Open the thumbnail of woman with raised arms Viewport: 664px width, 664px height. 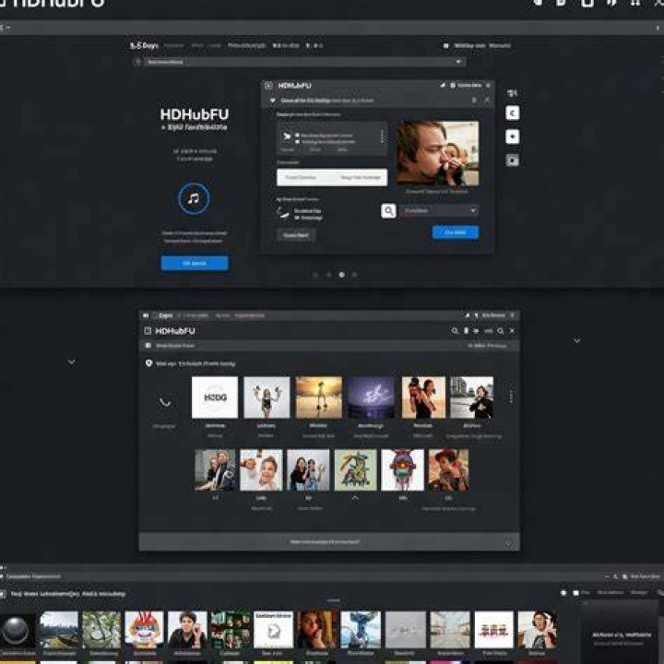[x=267, y=397]
